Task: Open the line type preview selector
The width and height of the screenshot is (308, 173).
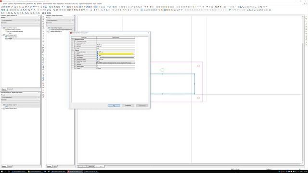Action: (116, 58)
